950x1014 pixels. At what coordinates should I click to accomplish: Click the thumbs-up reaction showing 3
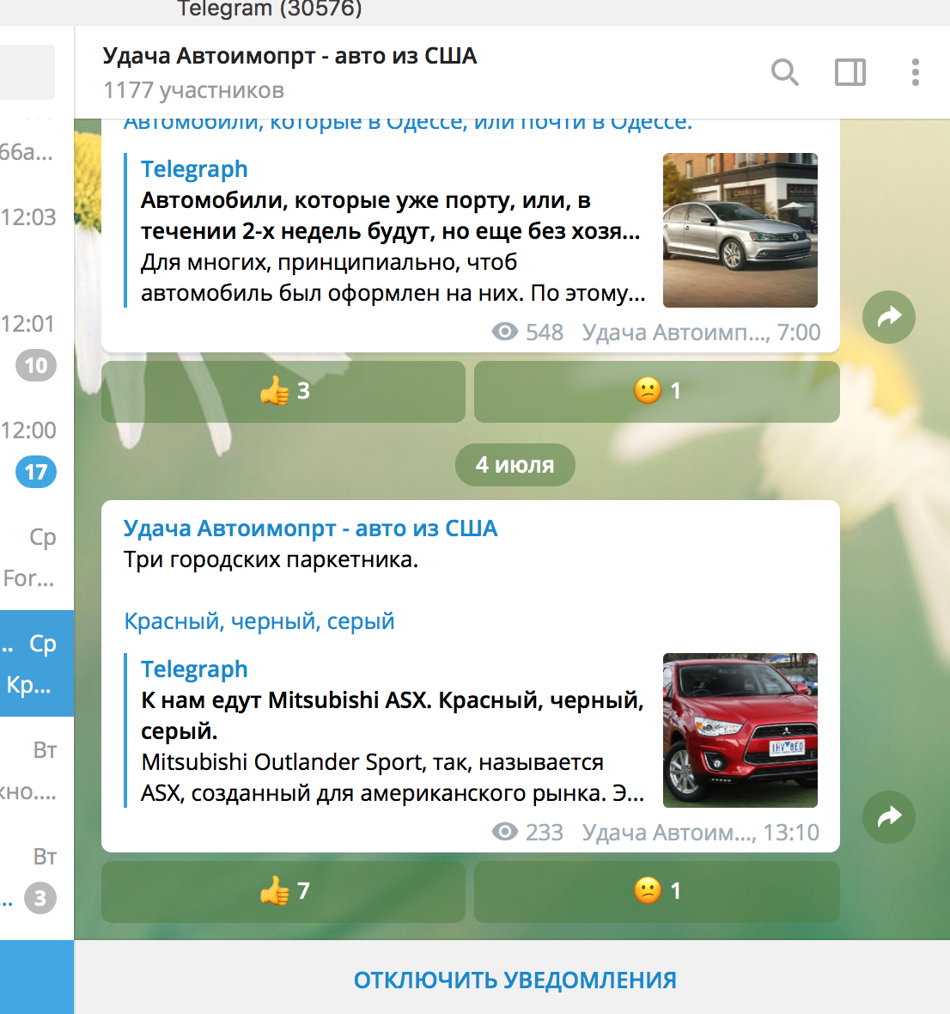point(283,391)
